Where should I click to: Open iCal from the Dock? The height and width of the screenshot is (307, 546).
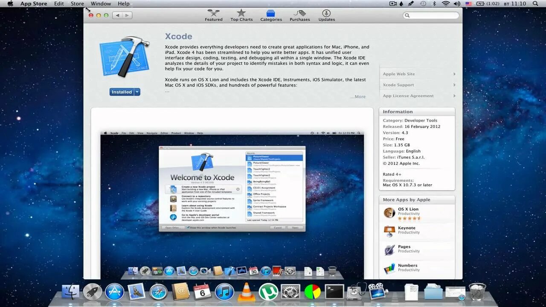coord(202,292)
